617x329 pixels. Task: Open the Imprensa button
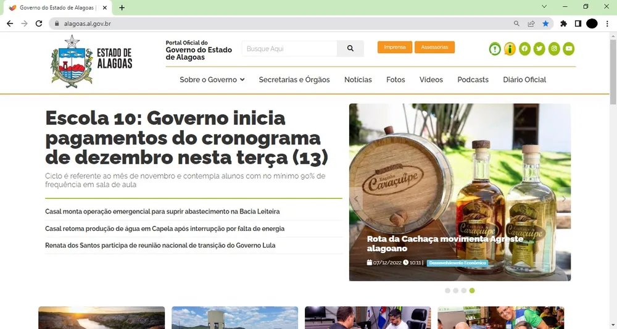pos(395,48)
